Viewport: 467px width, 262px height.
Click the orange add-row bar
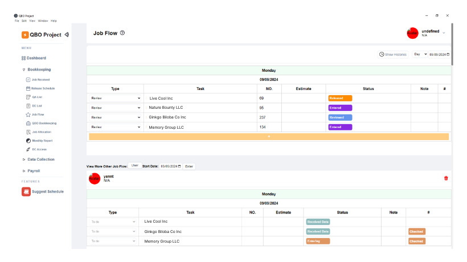tap(269, 137)
